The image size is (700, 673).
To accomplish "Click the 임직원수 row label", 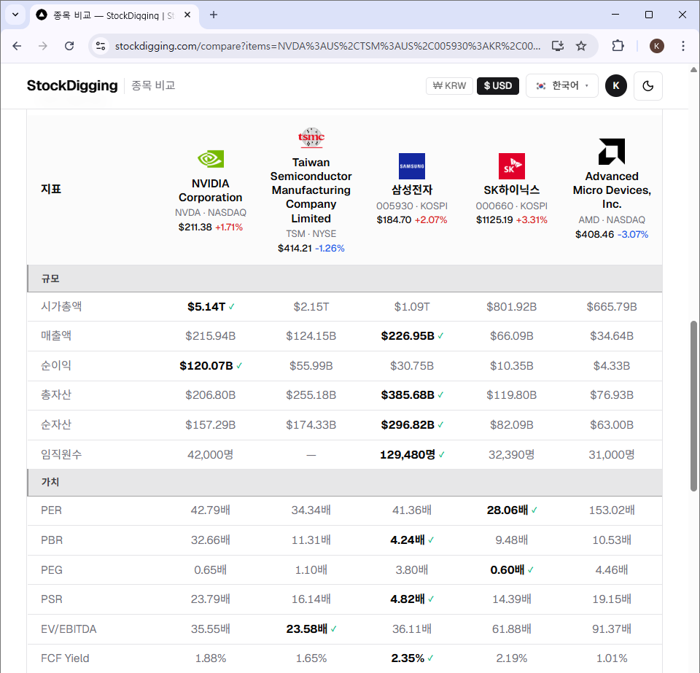I will pos(61,455).
